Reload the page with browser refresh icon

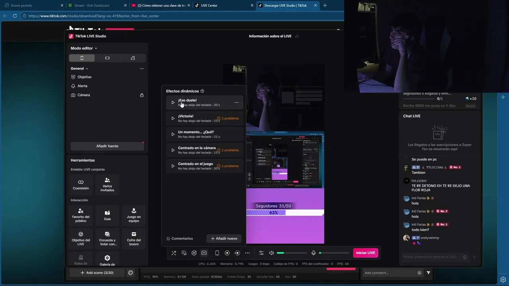15,16
